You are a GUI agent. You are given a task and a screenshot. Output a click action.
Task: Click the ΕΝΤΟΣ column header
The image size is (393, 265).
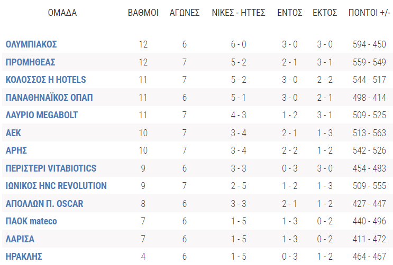[289, 13]
